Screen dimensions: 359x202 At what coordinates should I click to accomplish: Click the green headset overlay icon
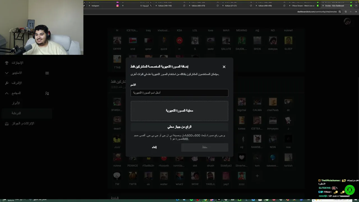[x=349, y=190]
